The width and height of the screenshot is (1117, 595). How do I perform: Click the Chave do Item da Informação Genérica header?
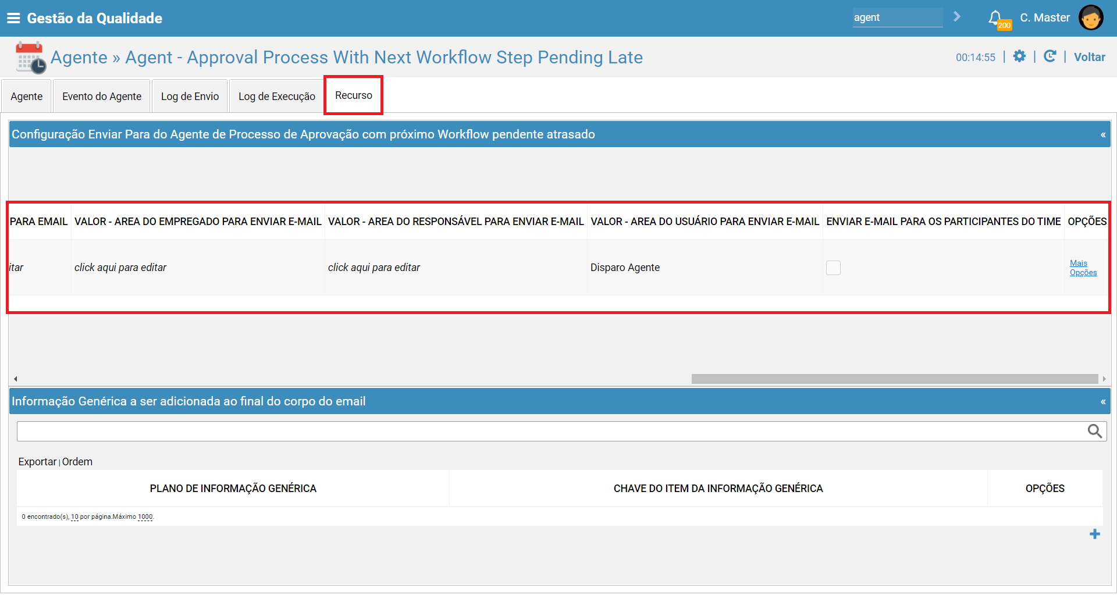pos(718,489)
